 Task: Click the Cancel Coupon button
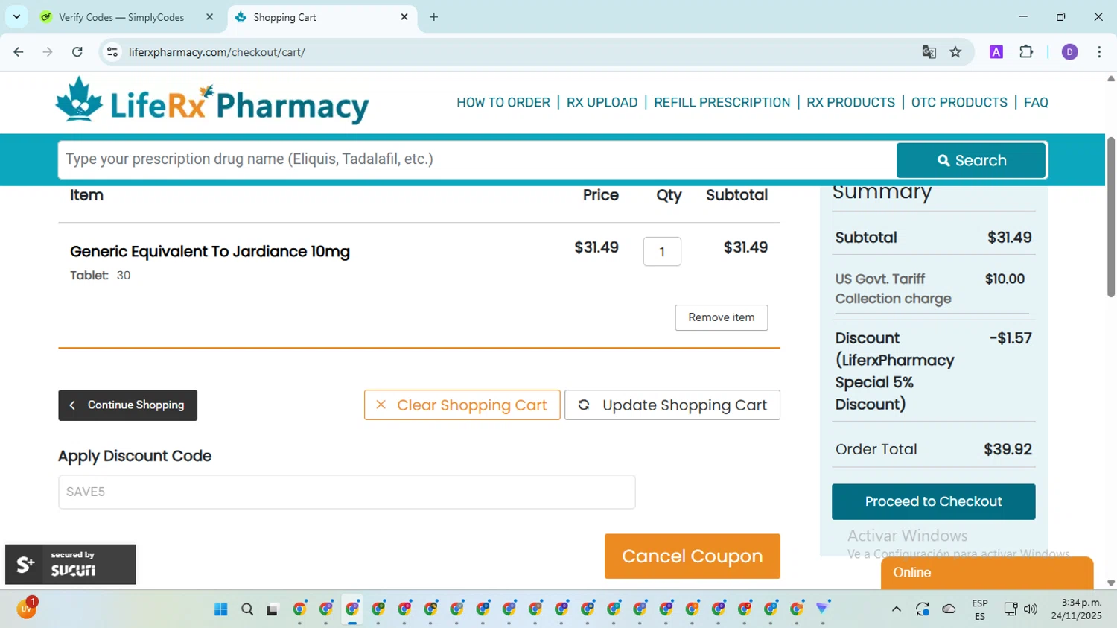click(693, 556)
